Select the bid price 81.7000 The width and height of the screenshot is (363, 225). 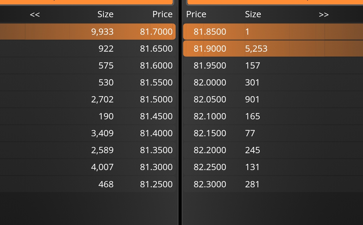click(156, 31)
